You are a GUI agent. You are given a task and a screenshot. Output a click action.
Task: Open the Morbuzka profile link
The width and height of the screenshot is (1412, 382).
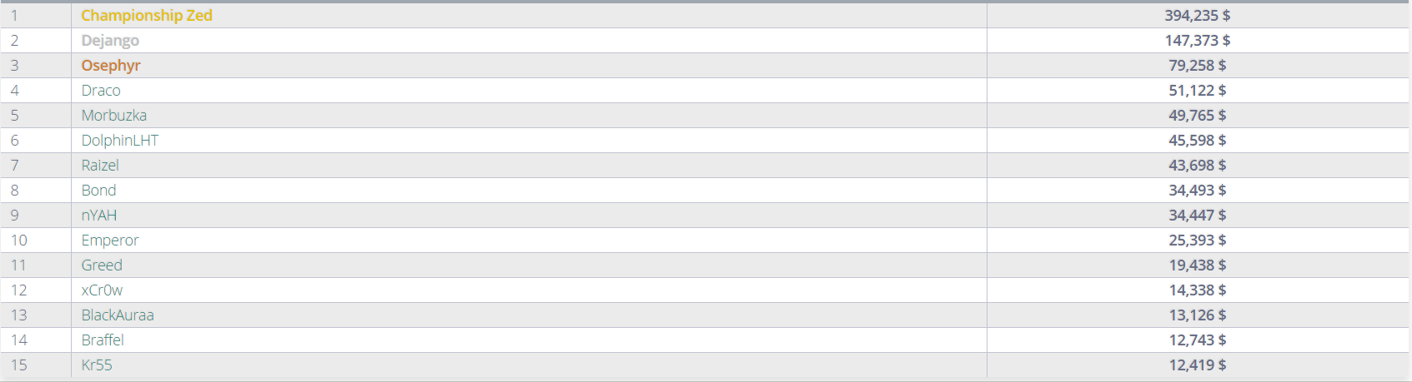pos(114,116)
